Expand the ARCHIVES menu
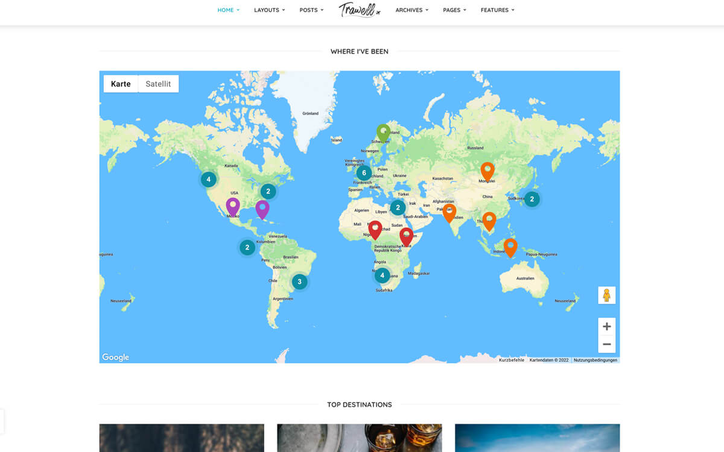The image size is (724, 452). (412, 10)
